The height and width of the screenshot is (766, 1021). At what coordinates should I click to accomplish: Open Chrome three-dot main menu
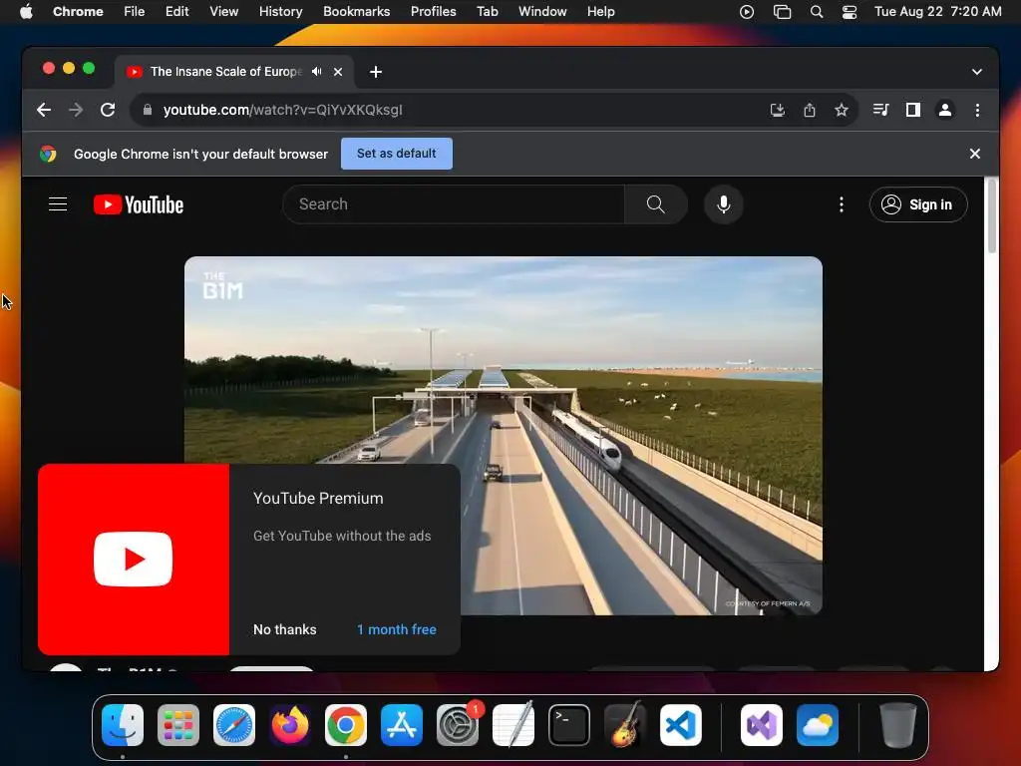[x=977, y=110]
